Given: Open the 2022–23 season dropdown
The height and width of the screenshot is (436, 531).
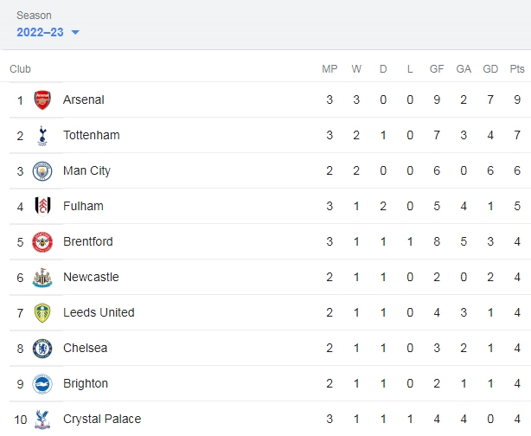Looking at the screenshot, I should coord(48,32).
